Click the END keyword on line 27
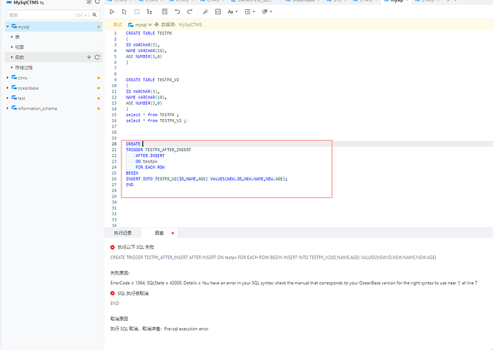This screenshot has width=493, height=350. tap(129, 185)
